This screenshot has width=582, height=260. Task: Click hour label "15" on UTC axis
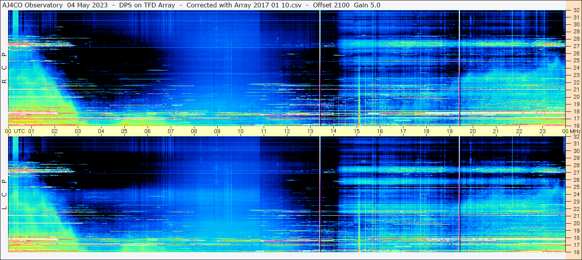[x=357, y=131]
